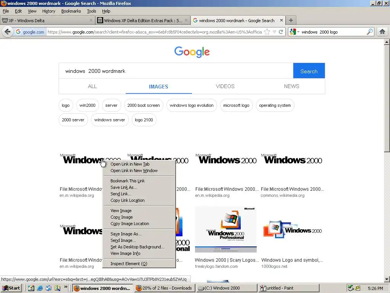
Task: Open the File menu
Action: coord(6,11)
